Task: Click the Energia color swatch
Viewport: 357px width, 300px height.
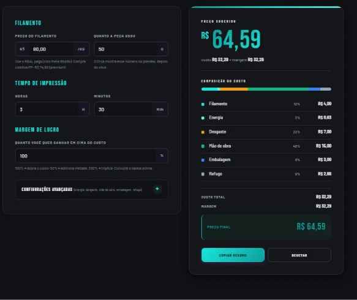Action: [x=203, y=118]
